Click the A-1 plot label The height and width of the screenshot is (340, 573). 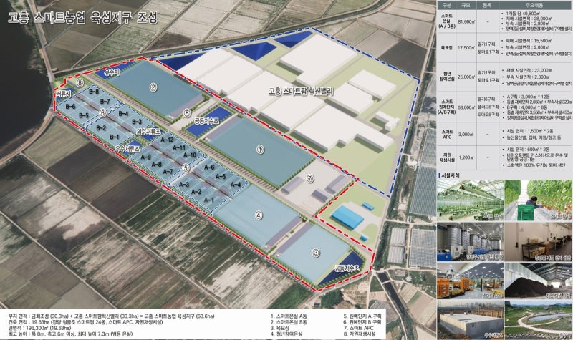(208, 200)
